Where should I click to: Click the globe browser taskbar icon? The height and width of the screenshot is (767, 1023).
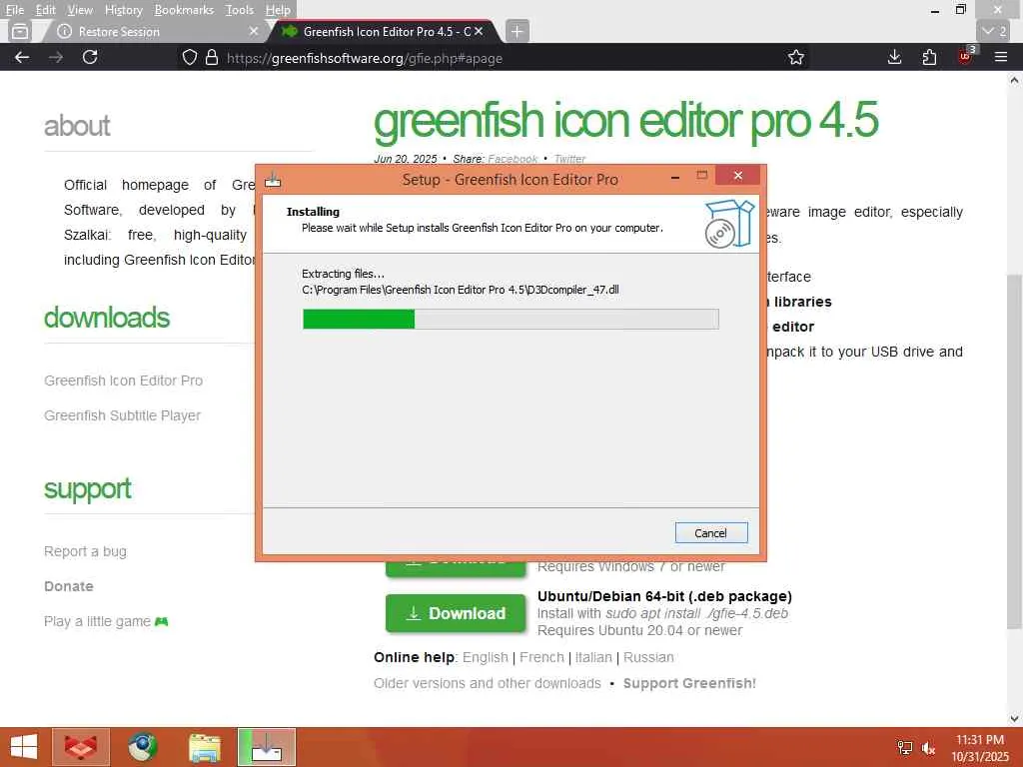142,747
